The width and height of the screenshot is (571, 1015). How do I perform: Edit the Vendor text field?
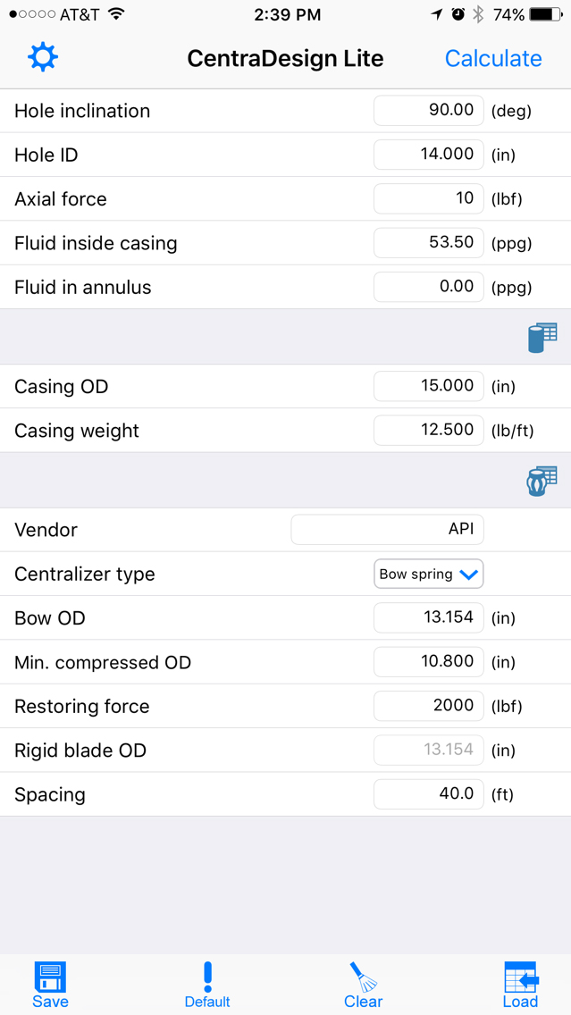388,530
